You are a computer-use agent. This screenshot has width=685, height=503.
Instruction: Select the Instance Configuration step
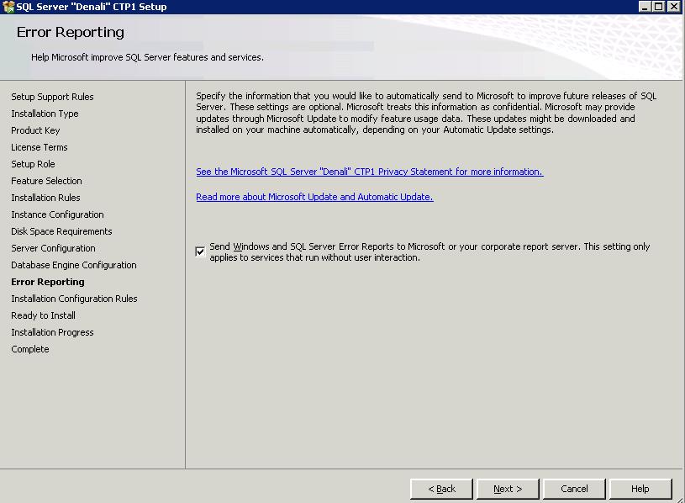click(x=57, y=214)
